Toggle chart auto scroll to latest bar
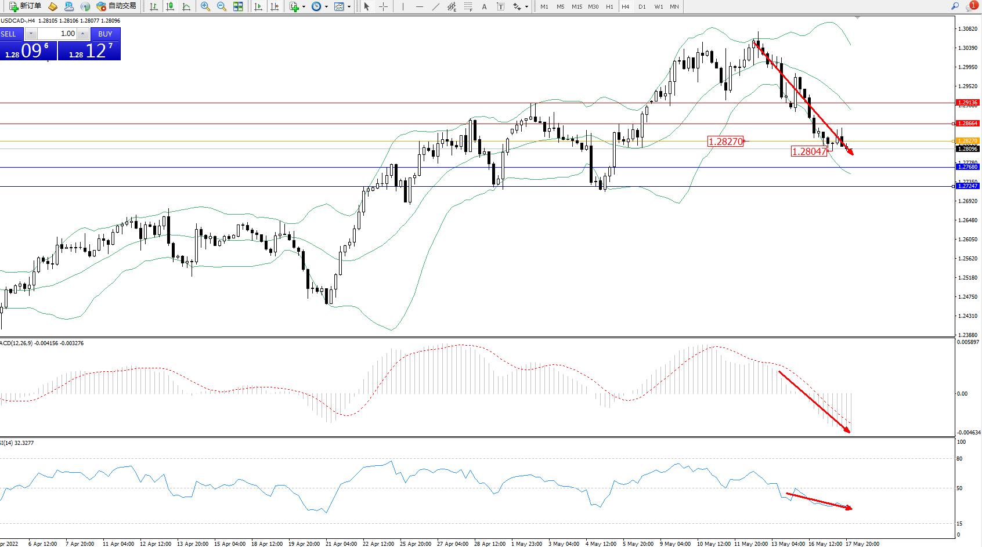Screen dimensions: 982x547 [x=258, y=6]
